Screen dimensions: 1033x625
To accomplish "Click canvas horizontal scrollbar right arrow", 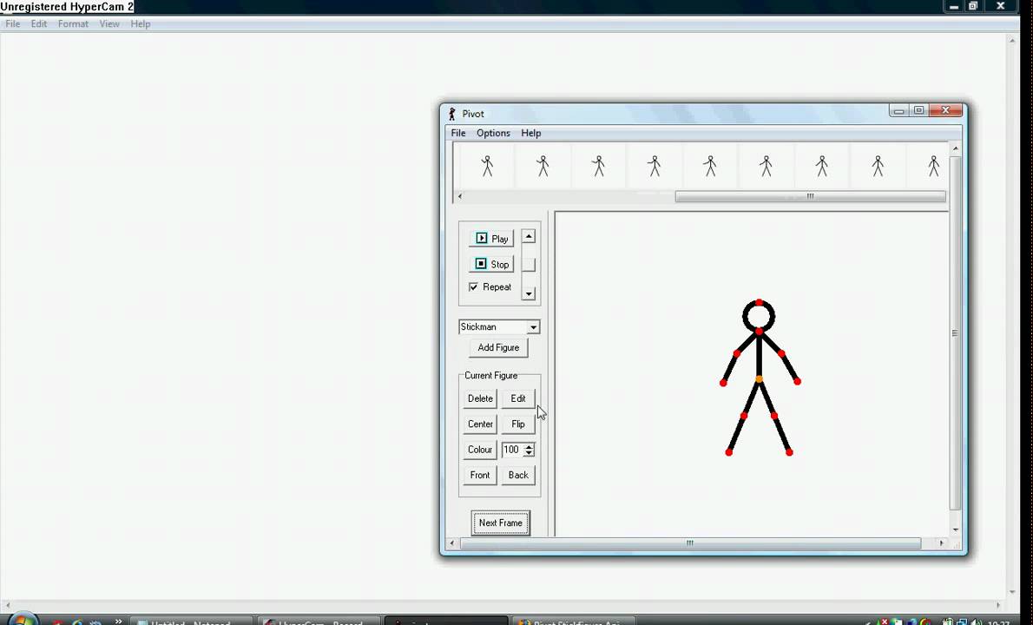I will point(942,543).
